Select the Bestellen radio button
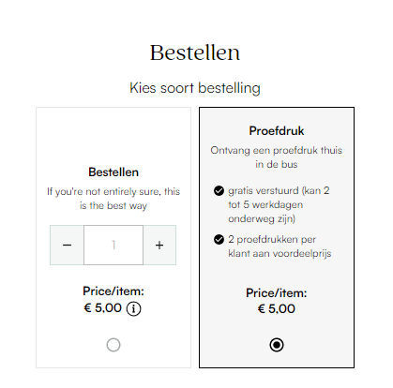 click(x=113, y=345)
